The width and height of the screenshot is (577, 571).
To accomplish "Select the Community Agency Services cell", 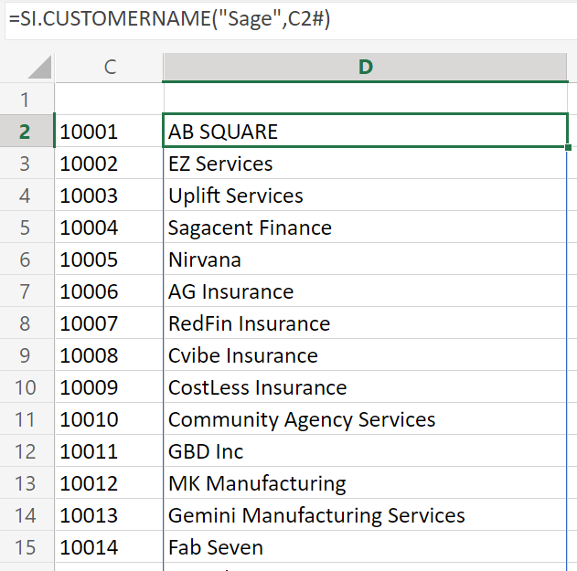I will 366,419.
